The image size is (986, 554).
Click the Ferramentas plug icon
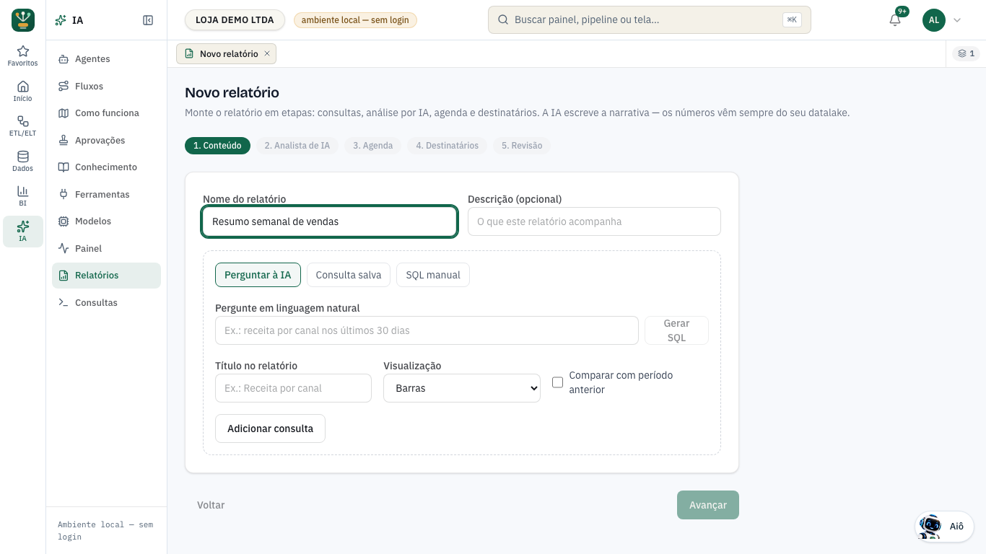[63, 194]
